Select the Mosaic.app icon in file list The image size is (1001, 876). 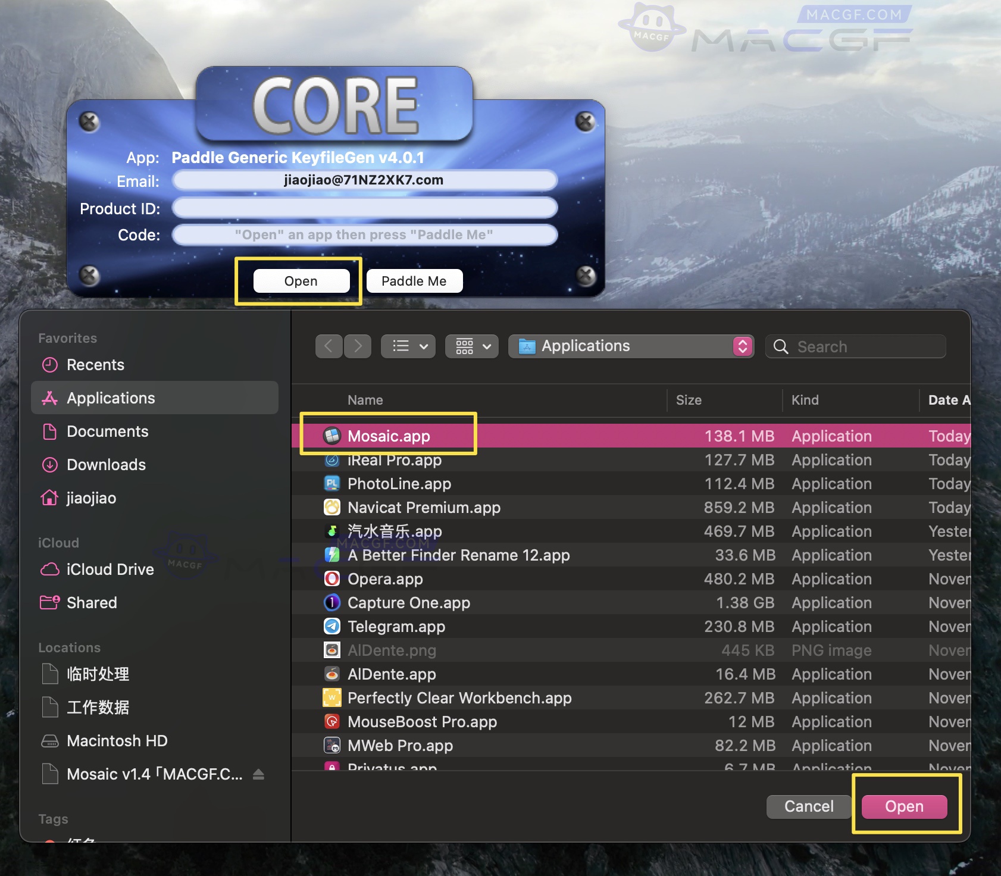331,436
